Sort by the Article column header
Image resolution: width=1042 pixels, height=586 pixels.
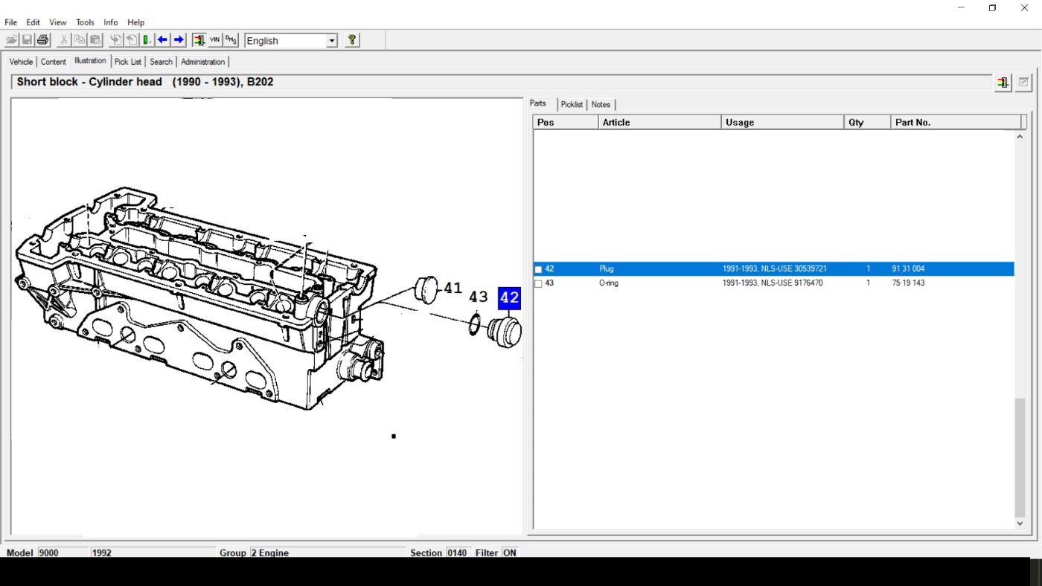[x=659, y=122]
